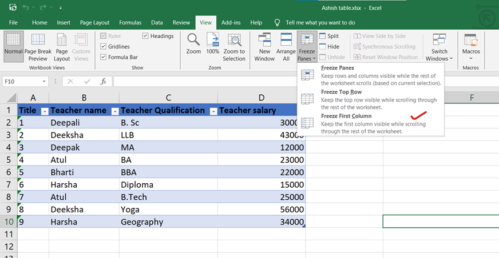This screenshot has height=258, width=499.
Task: Select Freeze Top Row menu entry
Action: click(341, 92)
